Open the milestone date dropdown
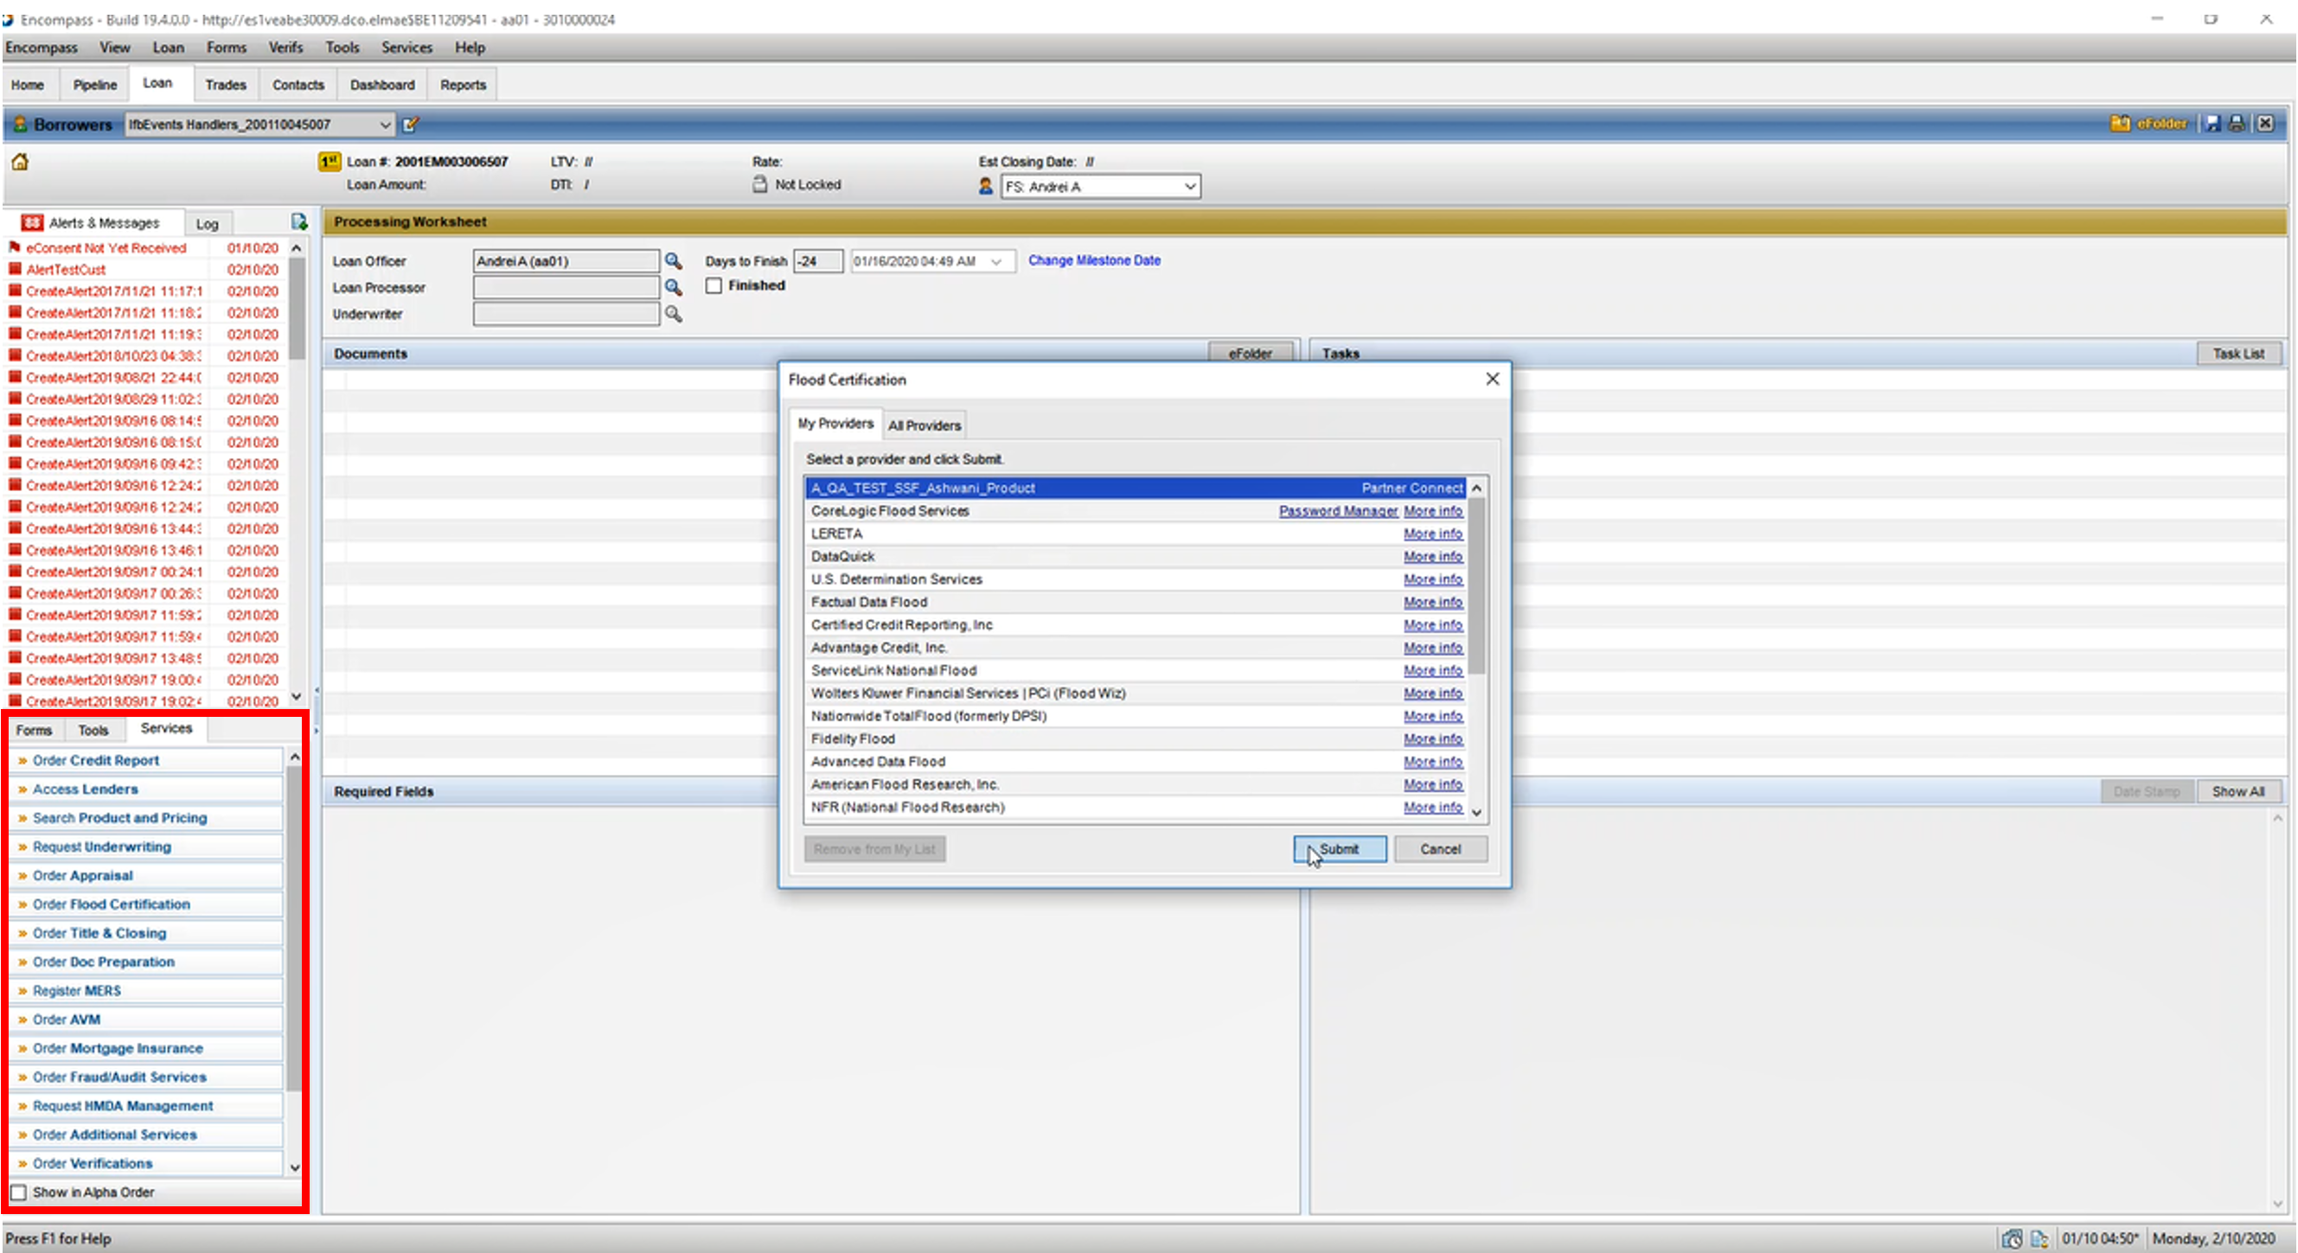 pyautogui.click(x=996, y=261)
